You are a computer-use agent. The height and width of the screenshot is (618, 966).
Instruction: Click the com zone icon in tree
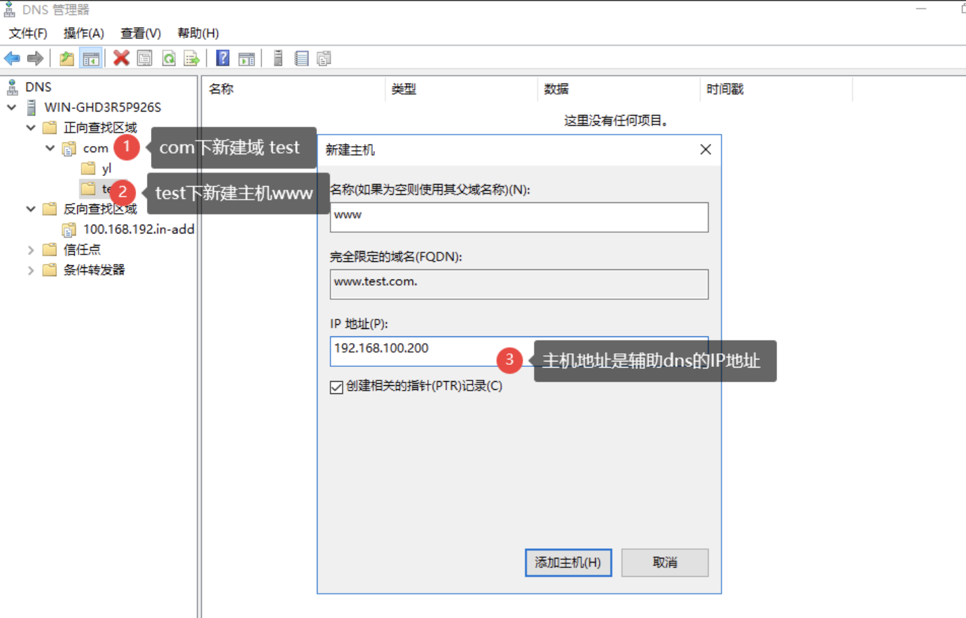(x=69, y=148)
